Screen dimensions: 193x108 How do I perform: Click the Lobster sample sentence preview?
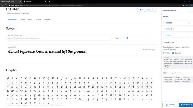click(47, 52)
